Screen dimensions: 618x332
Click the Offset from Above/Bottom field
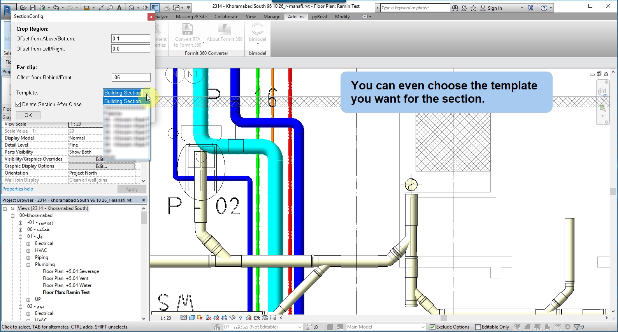(131, 38)
